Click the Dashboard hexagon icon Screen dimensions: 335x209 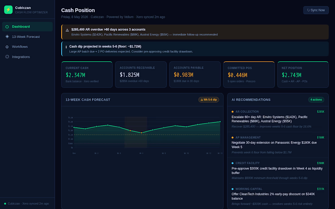[x=7, y=27]
